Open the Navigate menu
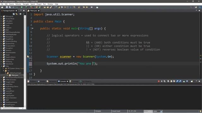The image size is (202, 113). 26,4
